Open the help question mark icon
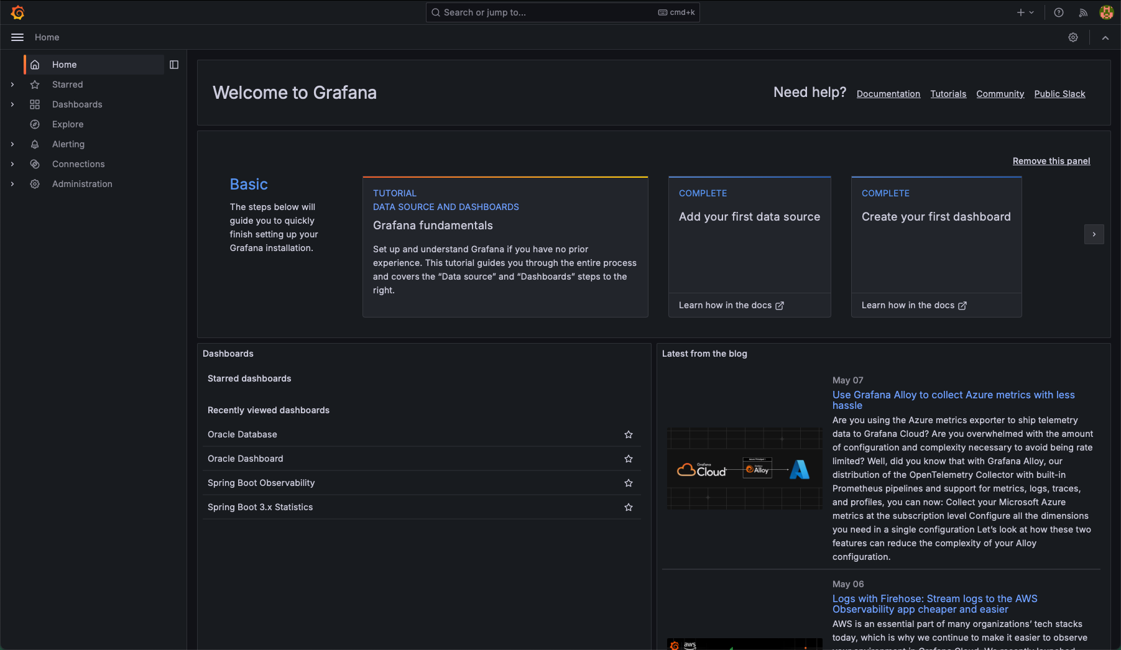The image size is (1121, 650). point(1059,12)
